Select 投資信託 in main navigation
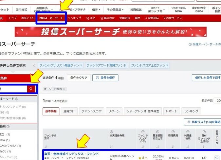 pos(136,9)
